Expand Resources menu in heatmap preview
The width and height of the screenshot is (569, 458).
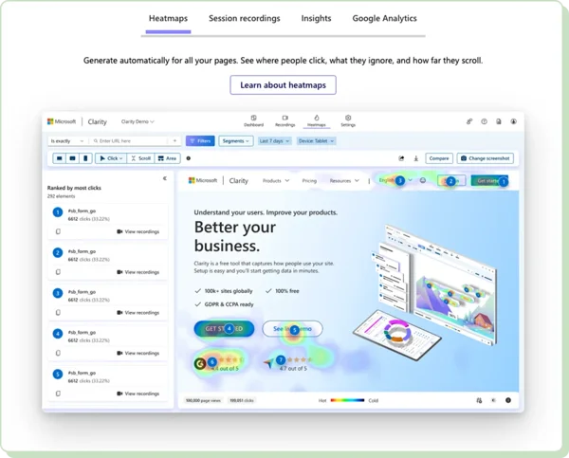coord(344,180)
